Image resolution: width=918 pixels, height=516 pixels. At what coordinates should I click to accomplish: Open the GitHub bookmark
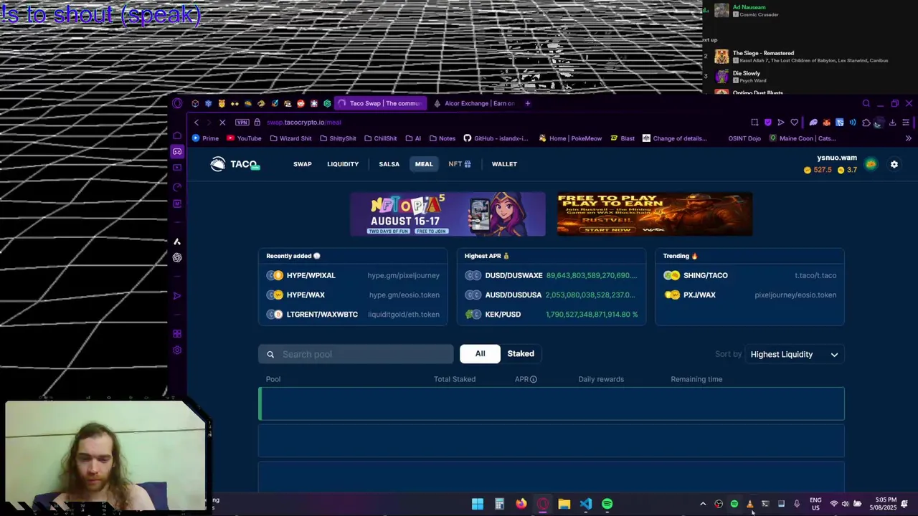tap(496, 139)
